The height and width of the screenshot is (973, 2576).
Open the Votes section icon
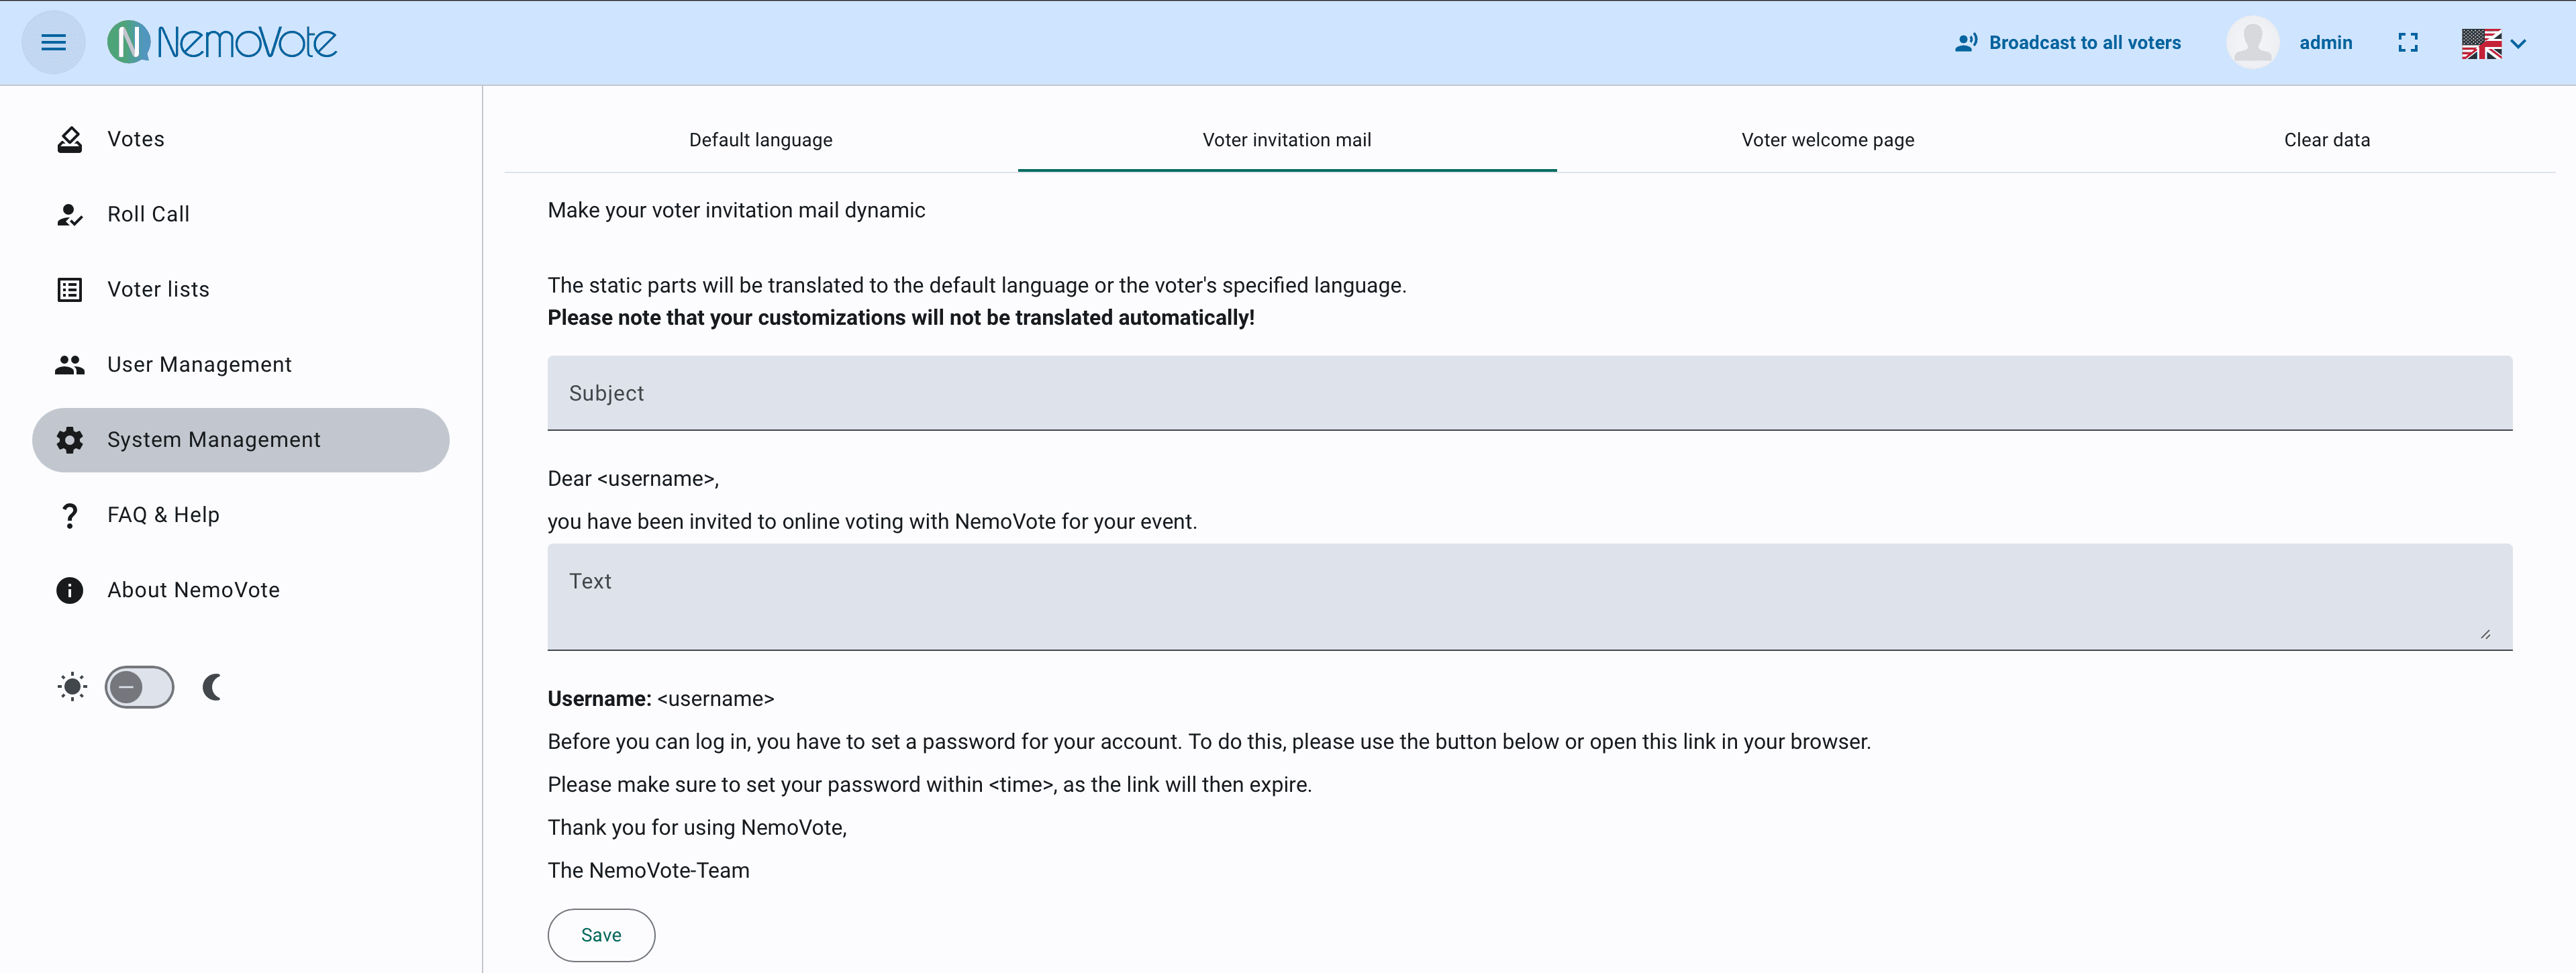pos(70,139)
